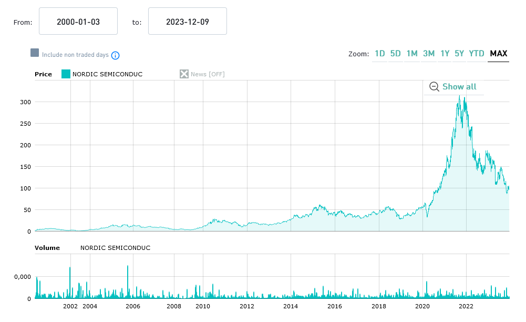
Task: Select the 5D zoom range
Action: pos(396,54)
